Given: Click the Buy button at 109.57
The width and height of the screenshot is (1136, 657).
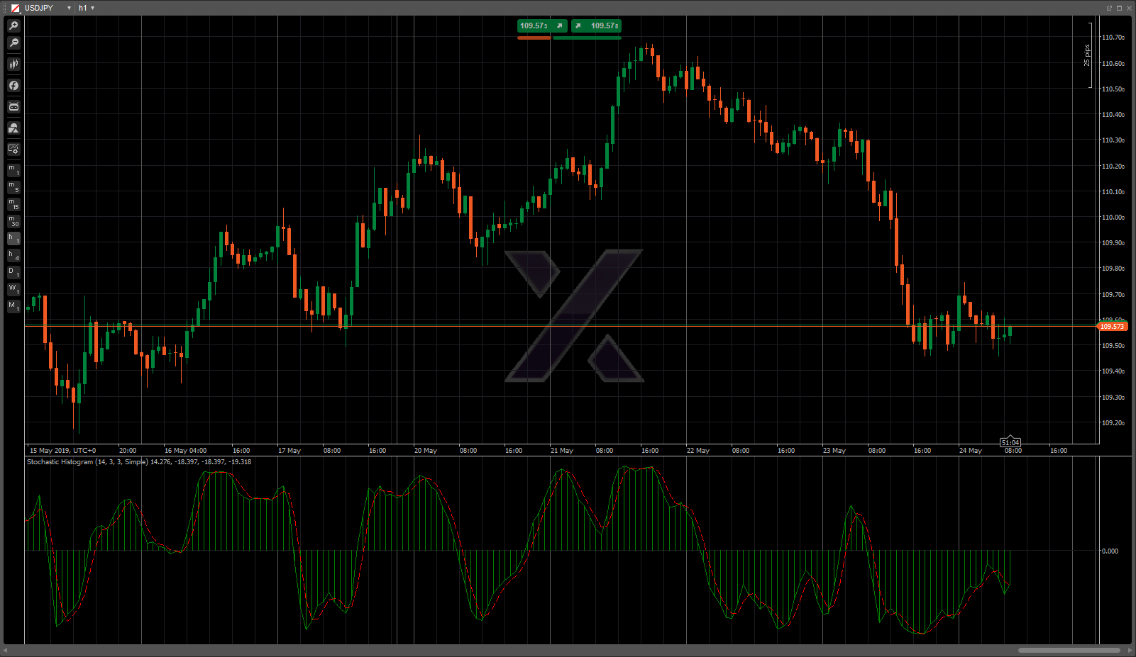Looking at the screenshot, I should coord(596,26).
